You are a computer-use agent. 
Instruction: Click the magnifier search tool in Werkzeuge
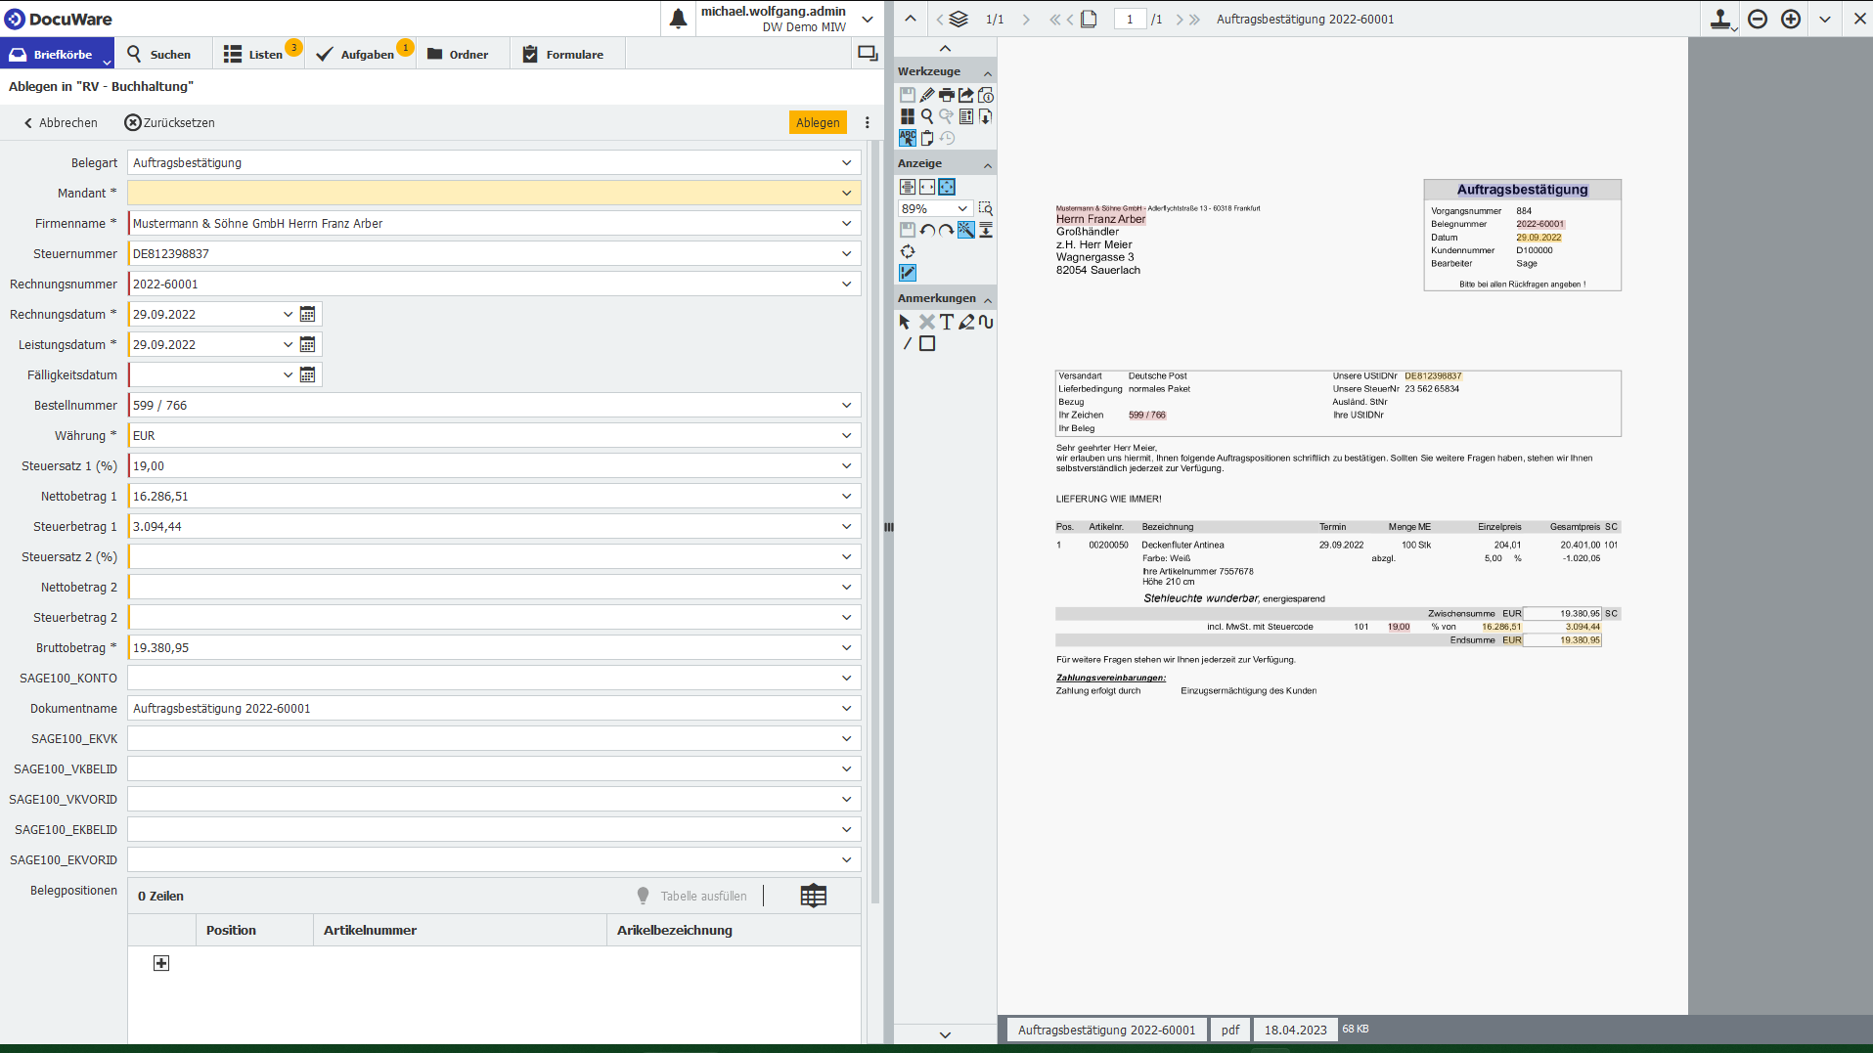pyautogui.click(x=926, y=116)
